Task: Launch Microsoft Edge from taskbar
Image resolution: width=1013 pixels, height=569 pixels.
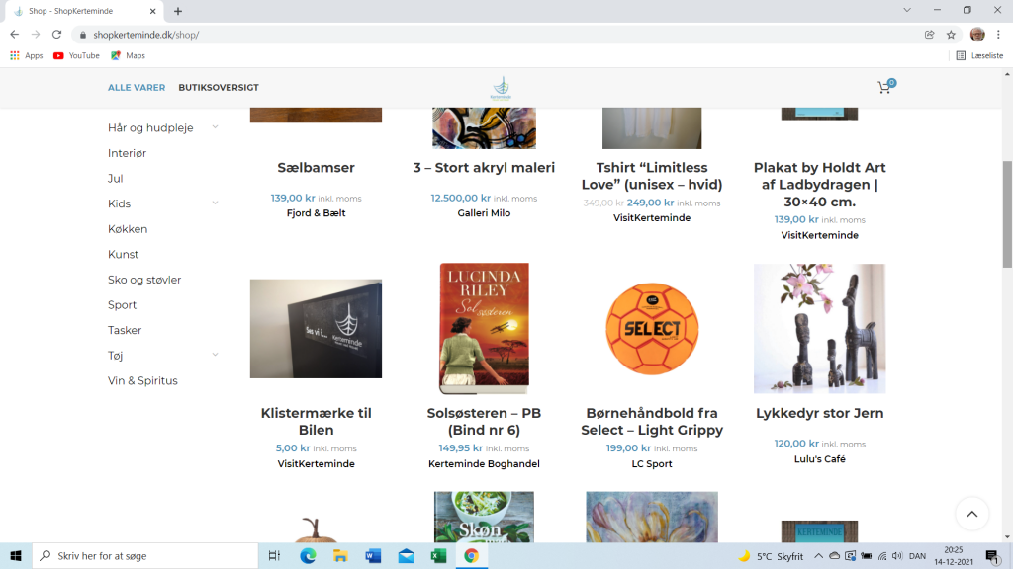Action: pyautogui.click(x=308, y=555)
